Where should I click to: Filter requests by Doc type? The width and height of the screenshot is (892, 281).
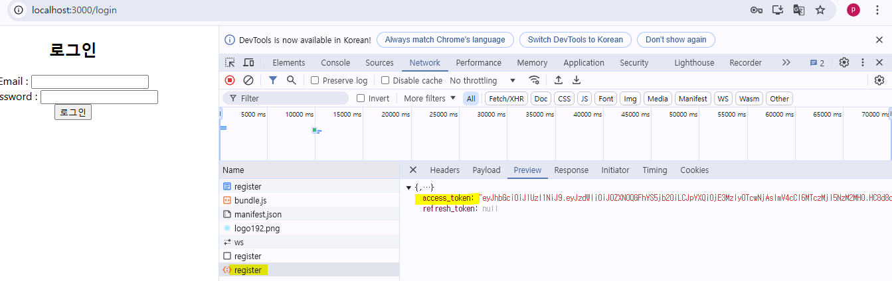pos(541,98)
